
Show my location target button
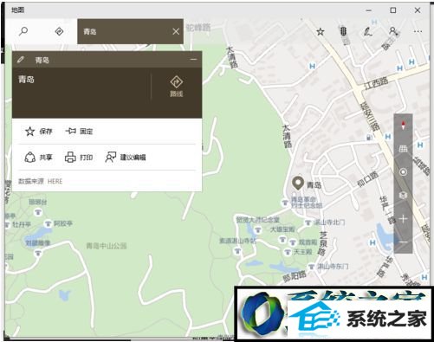click(404, 172)
